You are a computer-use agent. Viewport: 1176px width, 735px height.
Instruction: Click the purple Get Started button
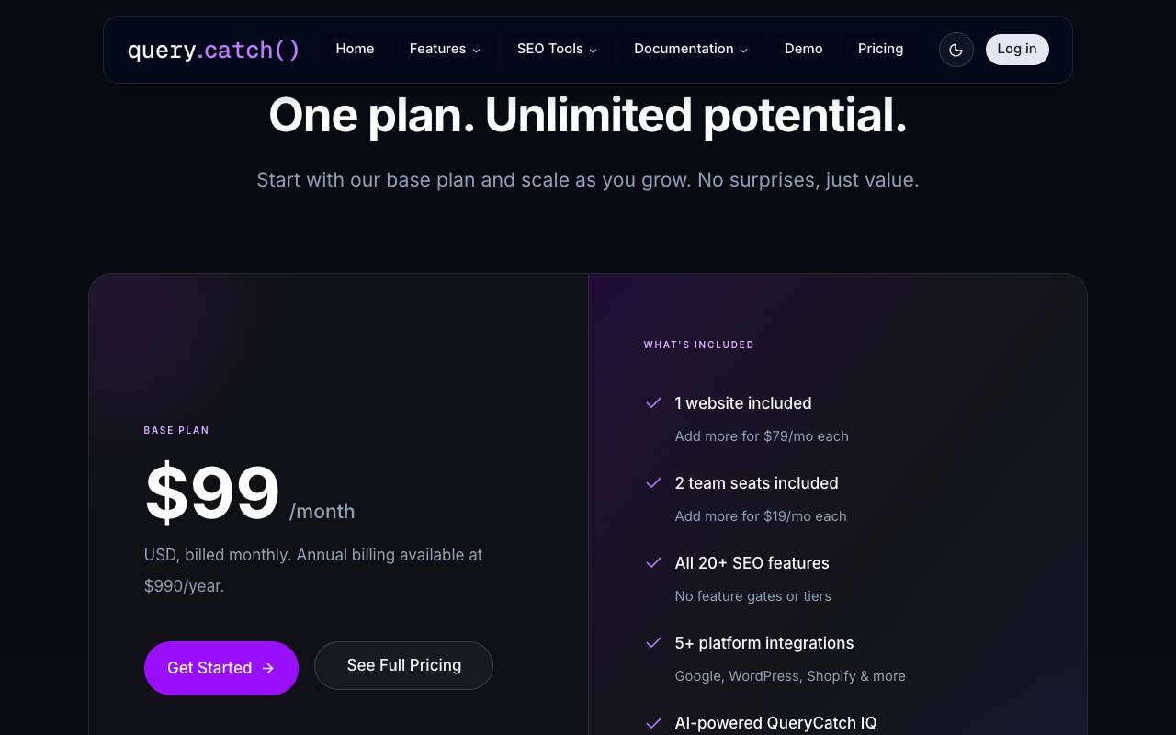[x=221, y=668]
